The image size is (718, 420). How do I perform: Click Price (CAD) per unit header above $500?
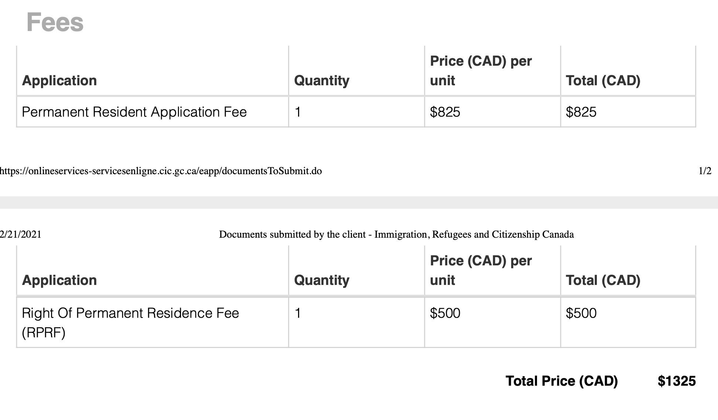click(481, 270)
